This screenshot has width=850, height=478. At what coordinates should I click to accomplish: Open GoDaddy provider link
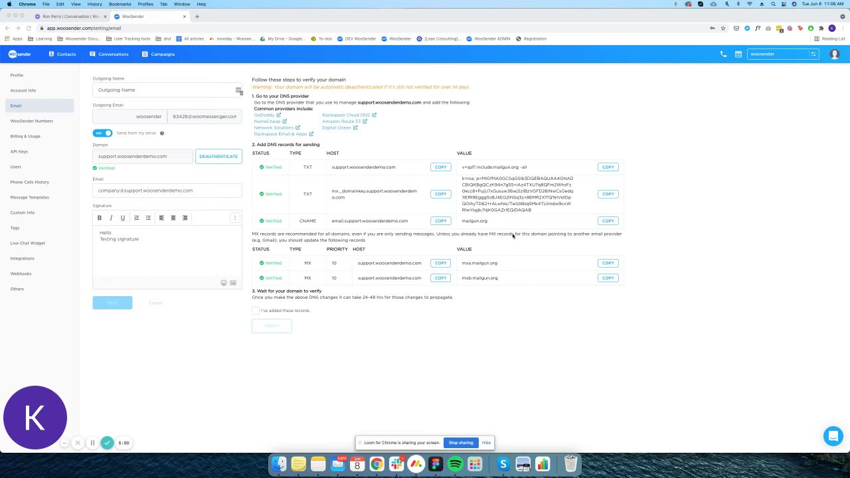(x=268, y=115)
